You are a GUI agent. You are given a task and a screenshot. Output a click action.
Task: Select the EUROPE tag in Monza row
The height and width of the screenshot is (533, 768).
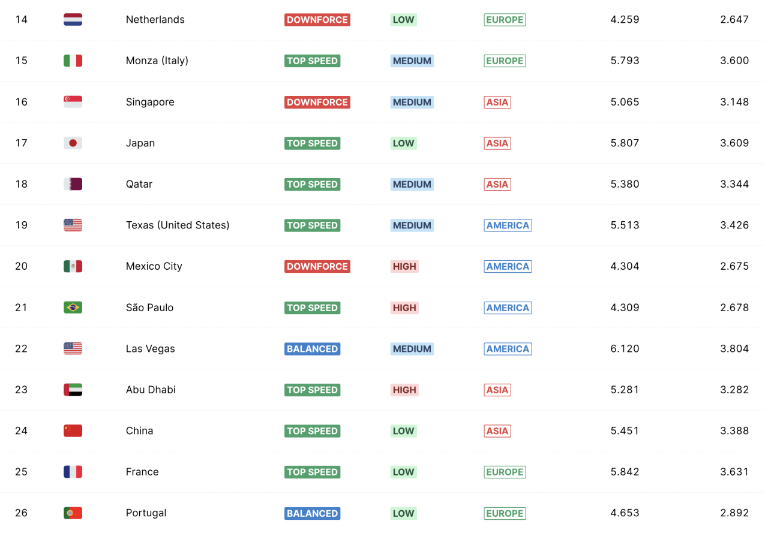pos(505,61)
